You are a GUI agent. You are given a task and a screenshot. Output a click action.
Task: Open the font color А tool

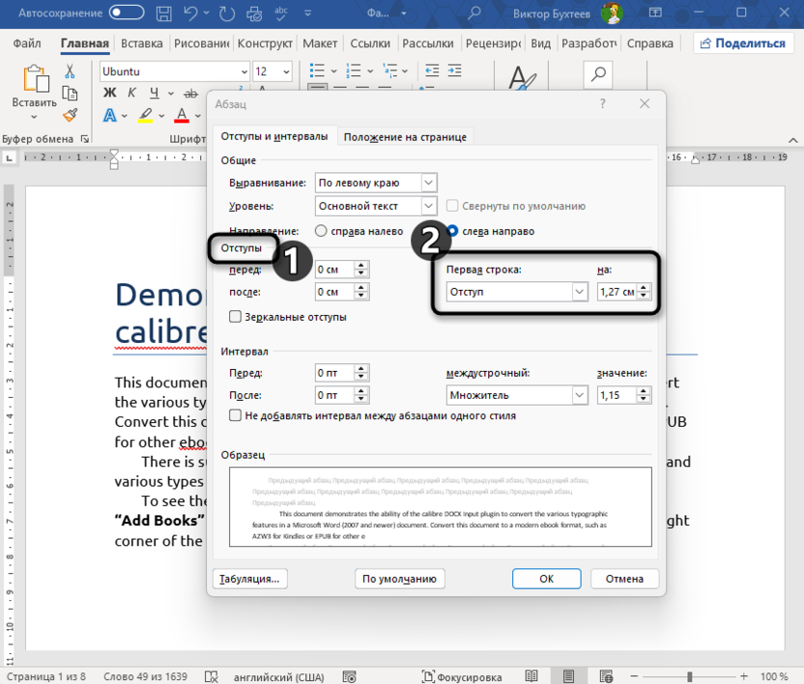(x=182, y=117)
